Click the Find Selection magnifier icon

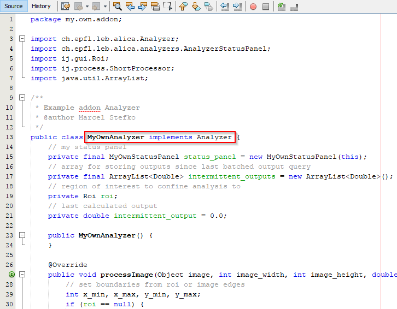pos(117,6)
